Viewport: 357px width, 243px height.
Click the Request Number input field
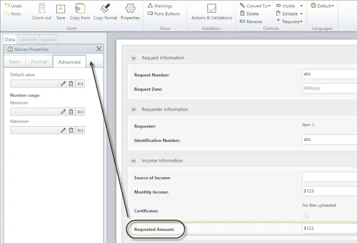click(330, 74)
